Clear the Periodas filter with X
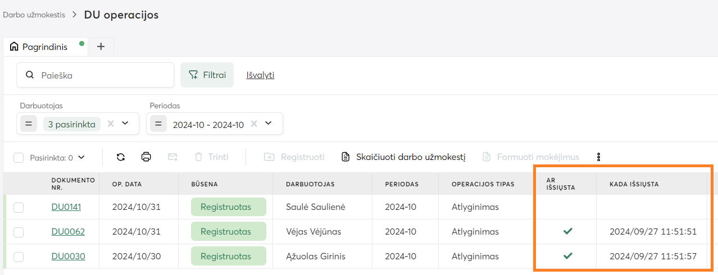 (x=254, y=123)
